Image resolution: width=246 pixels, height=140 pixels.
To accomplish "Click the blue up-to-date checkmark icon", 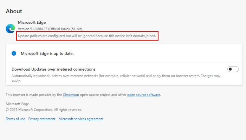I will pyautogui.click(x=14, y=54).
